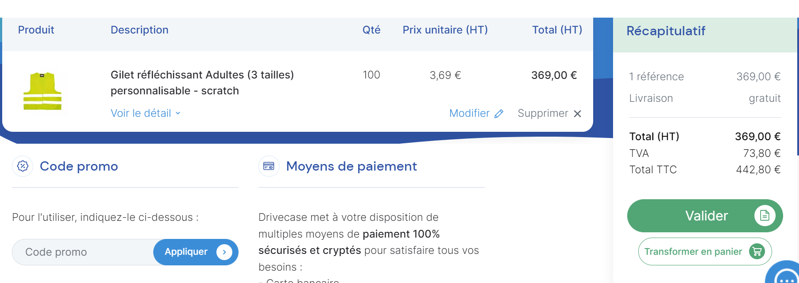The width and height of the screenshot is (799, 283).
Task: Click the document icon in Valider button
Action: pyautogui.click(x=765, y=216)
